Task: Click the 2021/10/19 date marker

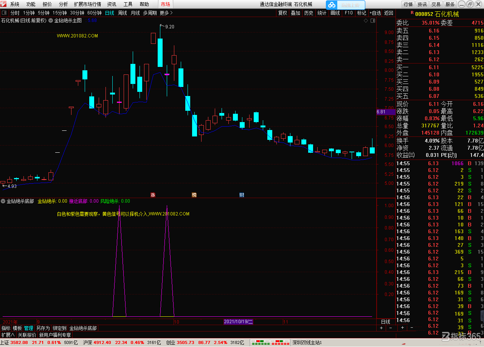Action: [238, 322]
